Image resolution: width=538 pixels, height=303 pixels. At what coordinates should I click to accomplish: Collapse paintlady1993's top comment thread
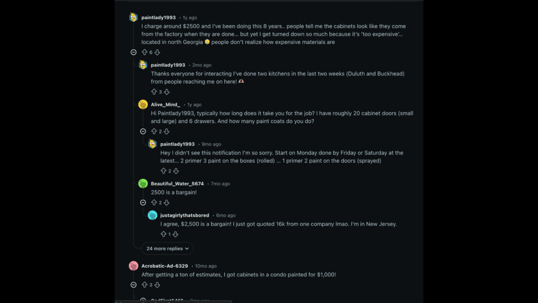click(133, 52)
